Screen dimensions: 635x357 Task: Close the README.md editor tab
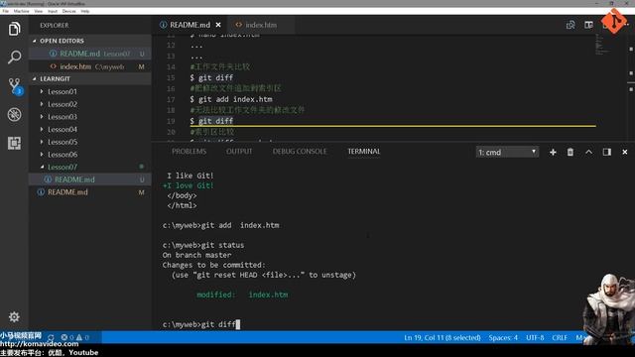(218, 25)
